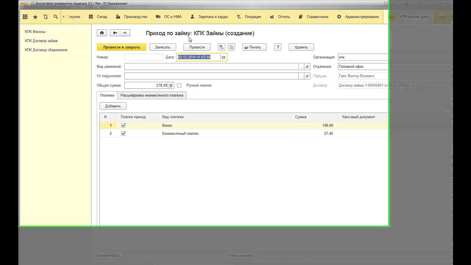This screenshot has height=265, width=471.
Task: Click into the Общая сумма field
Action: click(x=146, y=85)
